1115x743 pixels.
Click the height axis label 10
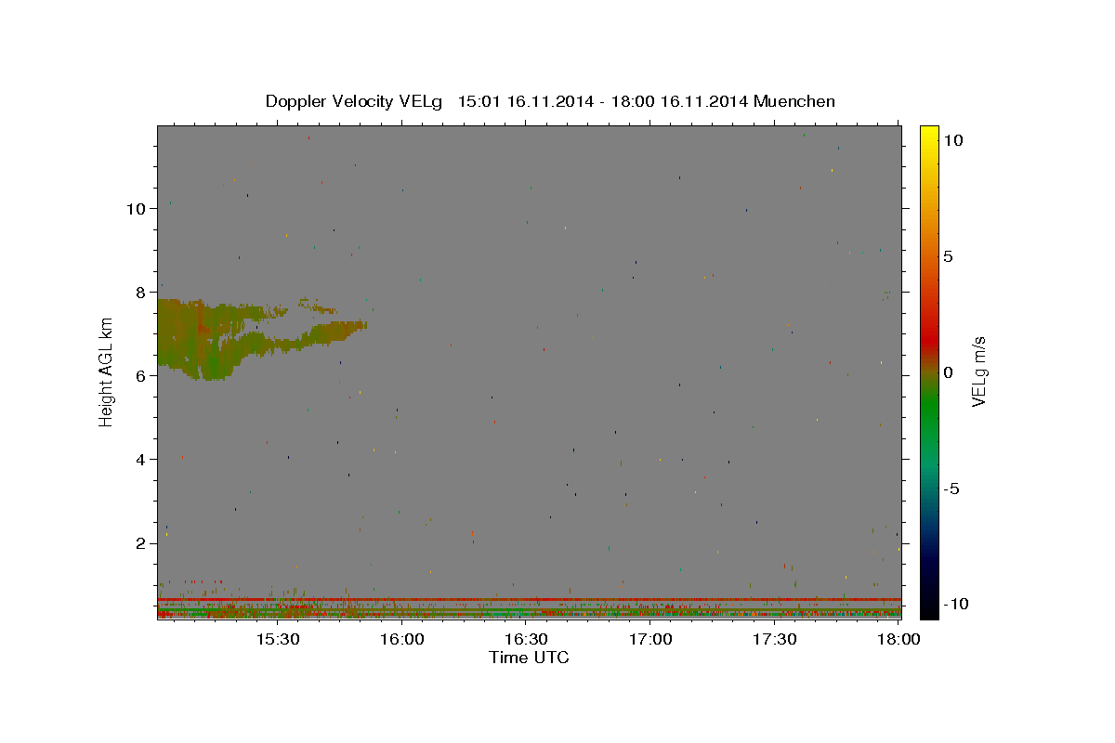pyautogui.click(x=136, y=208)
